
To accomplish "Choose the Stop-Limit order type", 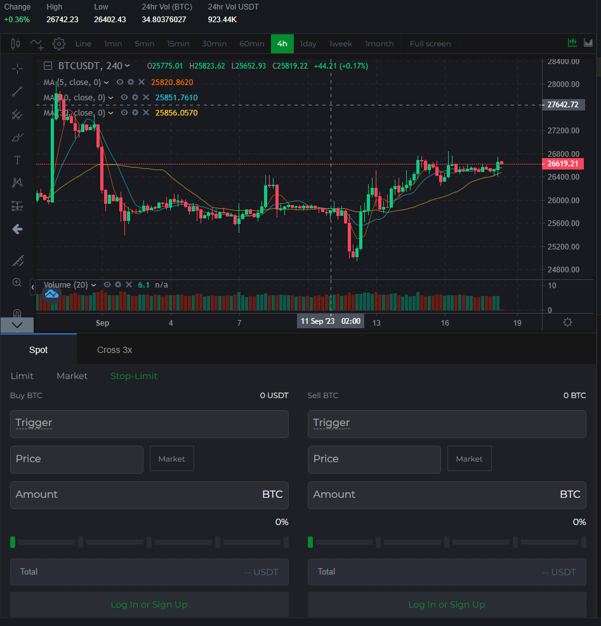I will point(134,376).
